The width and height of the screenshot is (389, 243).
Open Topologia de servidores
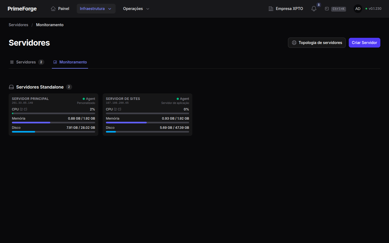(x=317, y=43)
